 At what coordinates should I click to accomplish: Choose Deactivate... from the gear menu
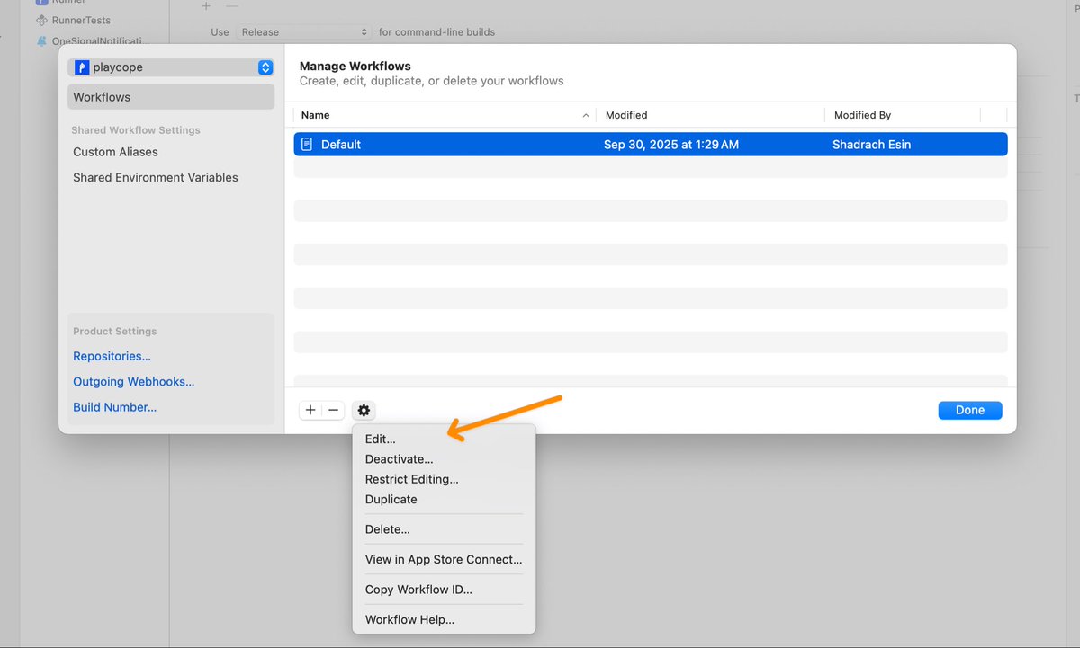tap(444, 459)
